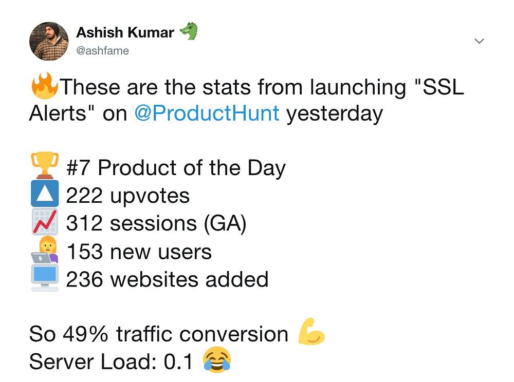The image size is (514, 382).
Task: Click the flexed biceps emoji
Action: point(311,332)
